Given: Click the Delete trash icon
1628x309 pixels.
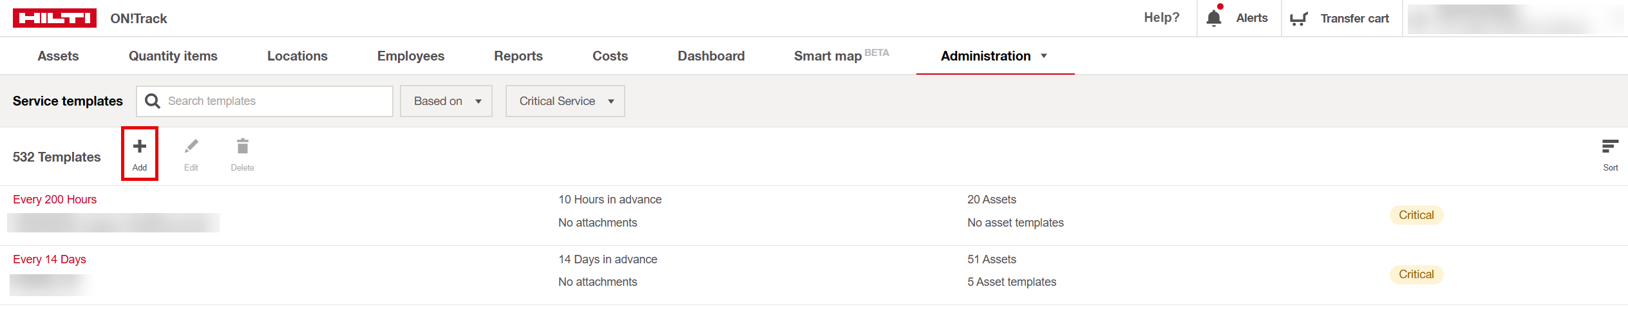Looking at the screenshot, I should [243, 147].
